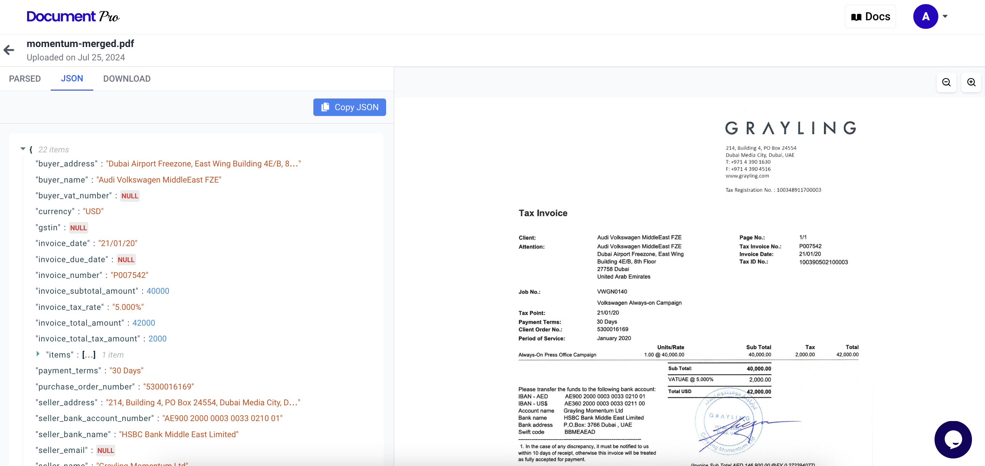Screen dimensions: 985x466
Task: Zoom out the document preview
Action: pyautogui.click(x=946, y=82)
